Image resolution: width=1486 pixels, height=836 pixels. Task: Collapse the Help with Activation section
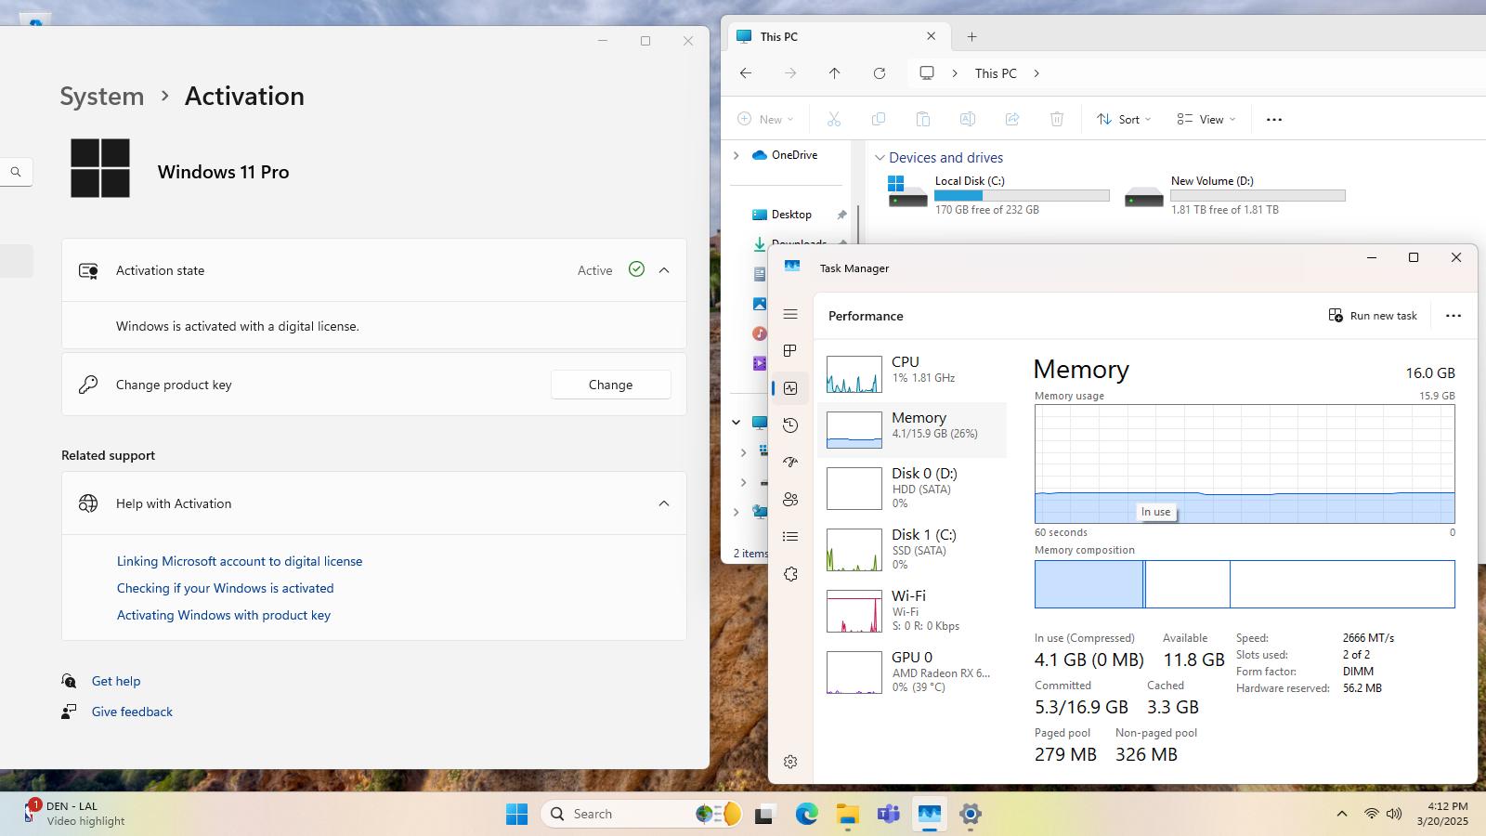coord(664,503)
